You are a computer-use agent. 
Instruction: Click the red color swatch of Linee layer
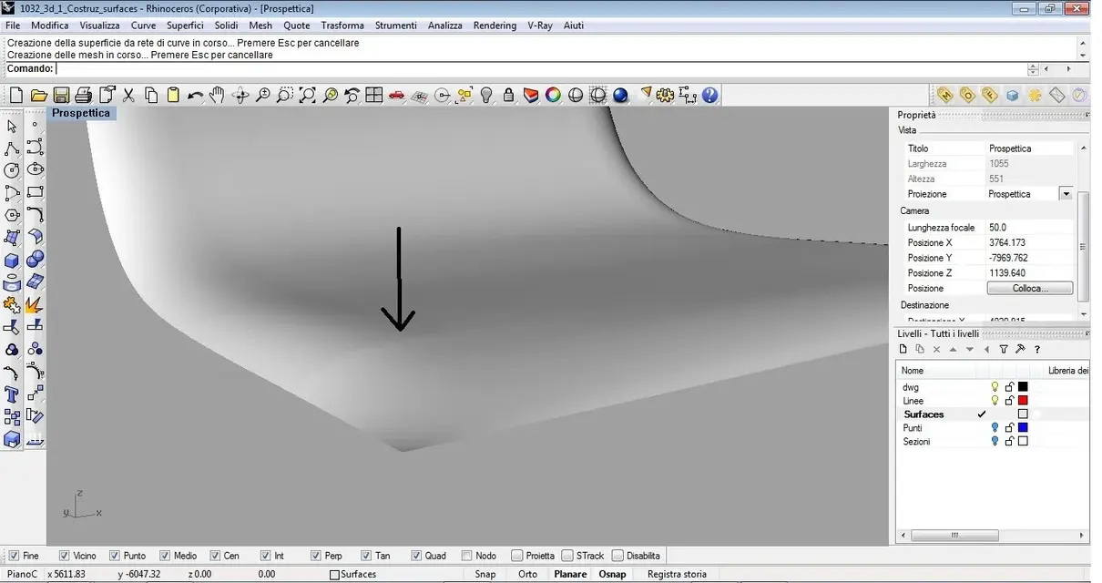click(1023, 401)
